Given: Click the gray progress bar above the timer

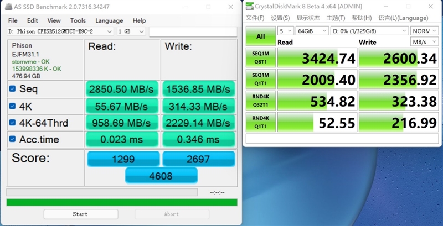Looking at the screenshot, I should tap(102, 192).
